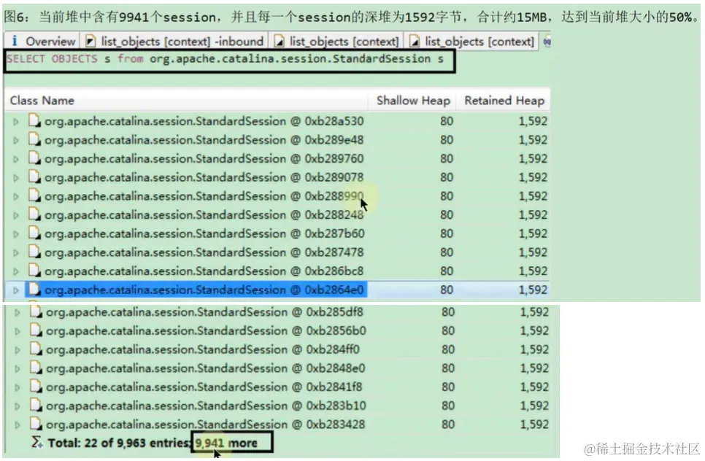Click Retained Heap '1,592' of 0xb286bc8 row
Image resolution: width=705 pixels, height=461 pixels.
click(533, 271)
